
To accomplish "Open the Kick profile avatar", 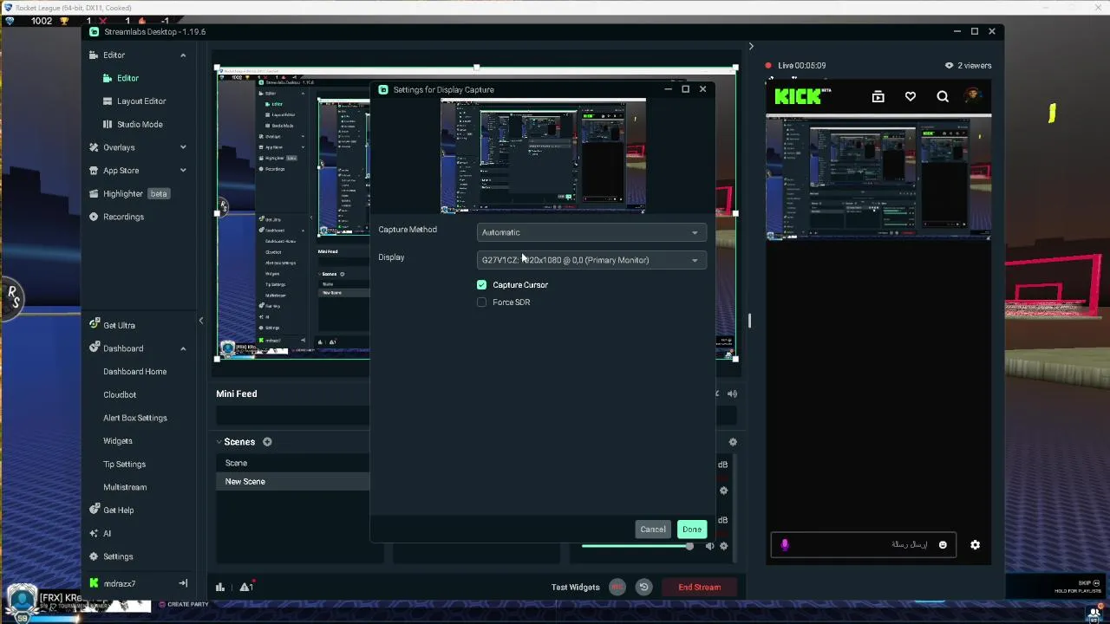I will tap(972, 96).
